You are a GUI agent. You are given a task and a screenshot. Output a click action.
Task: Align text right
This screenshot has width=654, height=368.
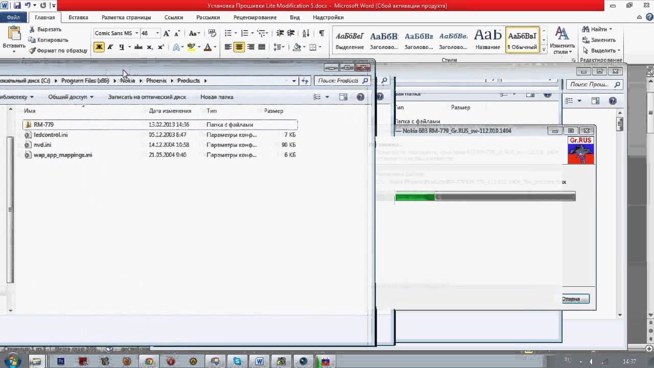pyautogui.click(x=250, y=47)
